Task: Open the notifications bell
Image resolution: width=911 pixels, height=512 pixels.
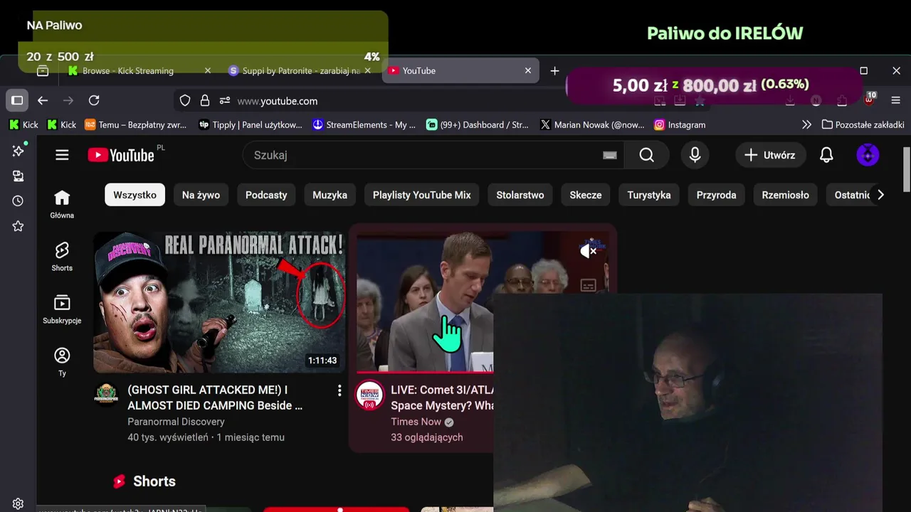Action: (826, 155)
